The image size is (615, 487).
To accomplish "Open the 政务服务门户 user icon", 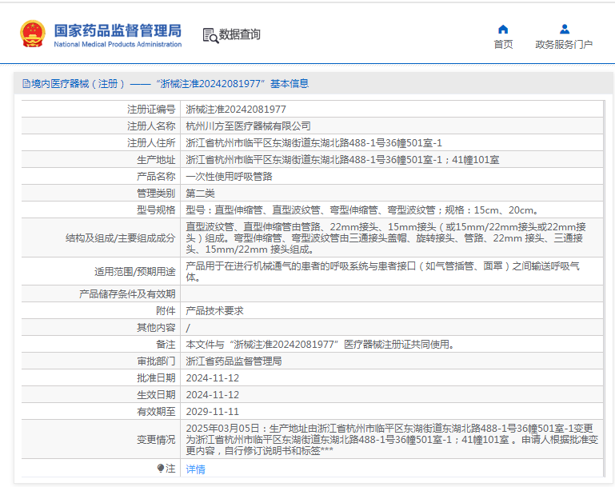I will [x=565, y=30].
